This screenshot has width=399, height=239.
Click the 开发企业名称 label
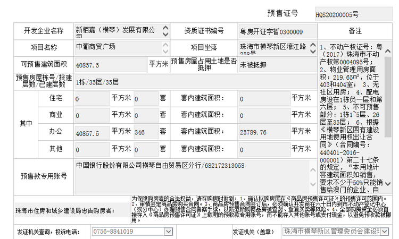point(44,31)
